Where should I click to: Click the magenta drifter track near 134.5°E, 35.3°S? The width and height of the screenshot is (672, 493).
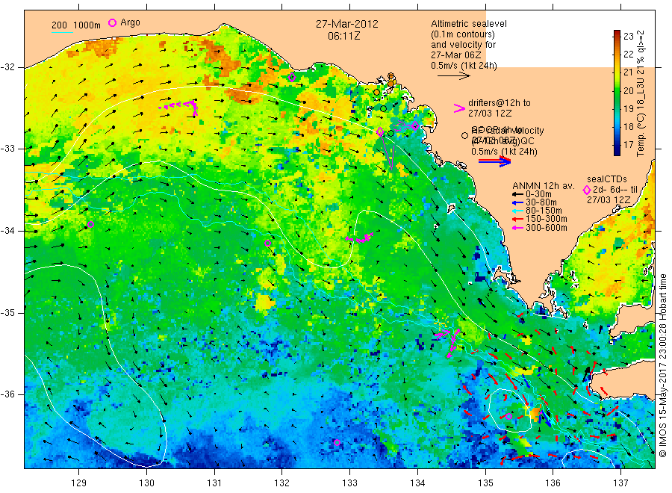(448, 341)
